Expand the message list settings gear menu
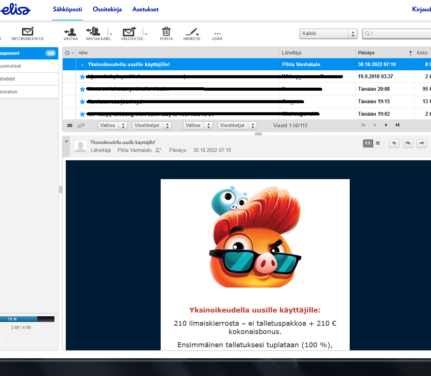 pos(69,53)
